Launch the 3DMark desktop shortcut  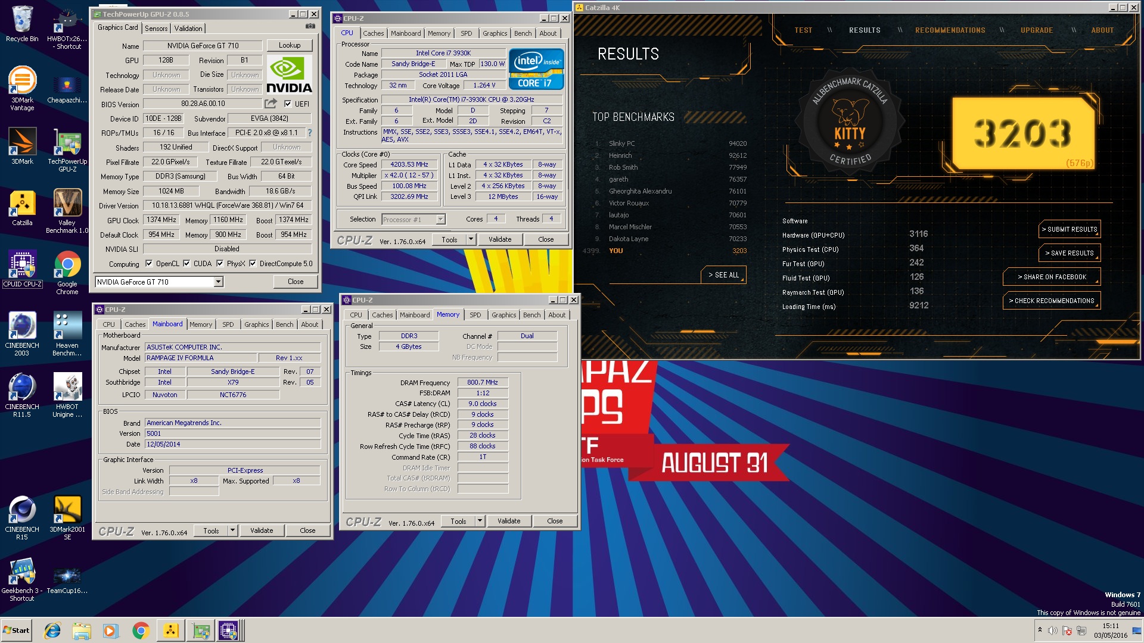(x=22, y=146)
